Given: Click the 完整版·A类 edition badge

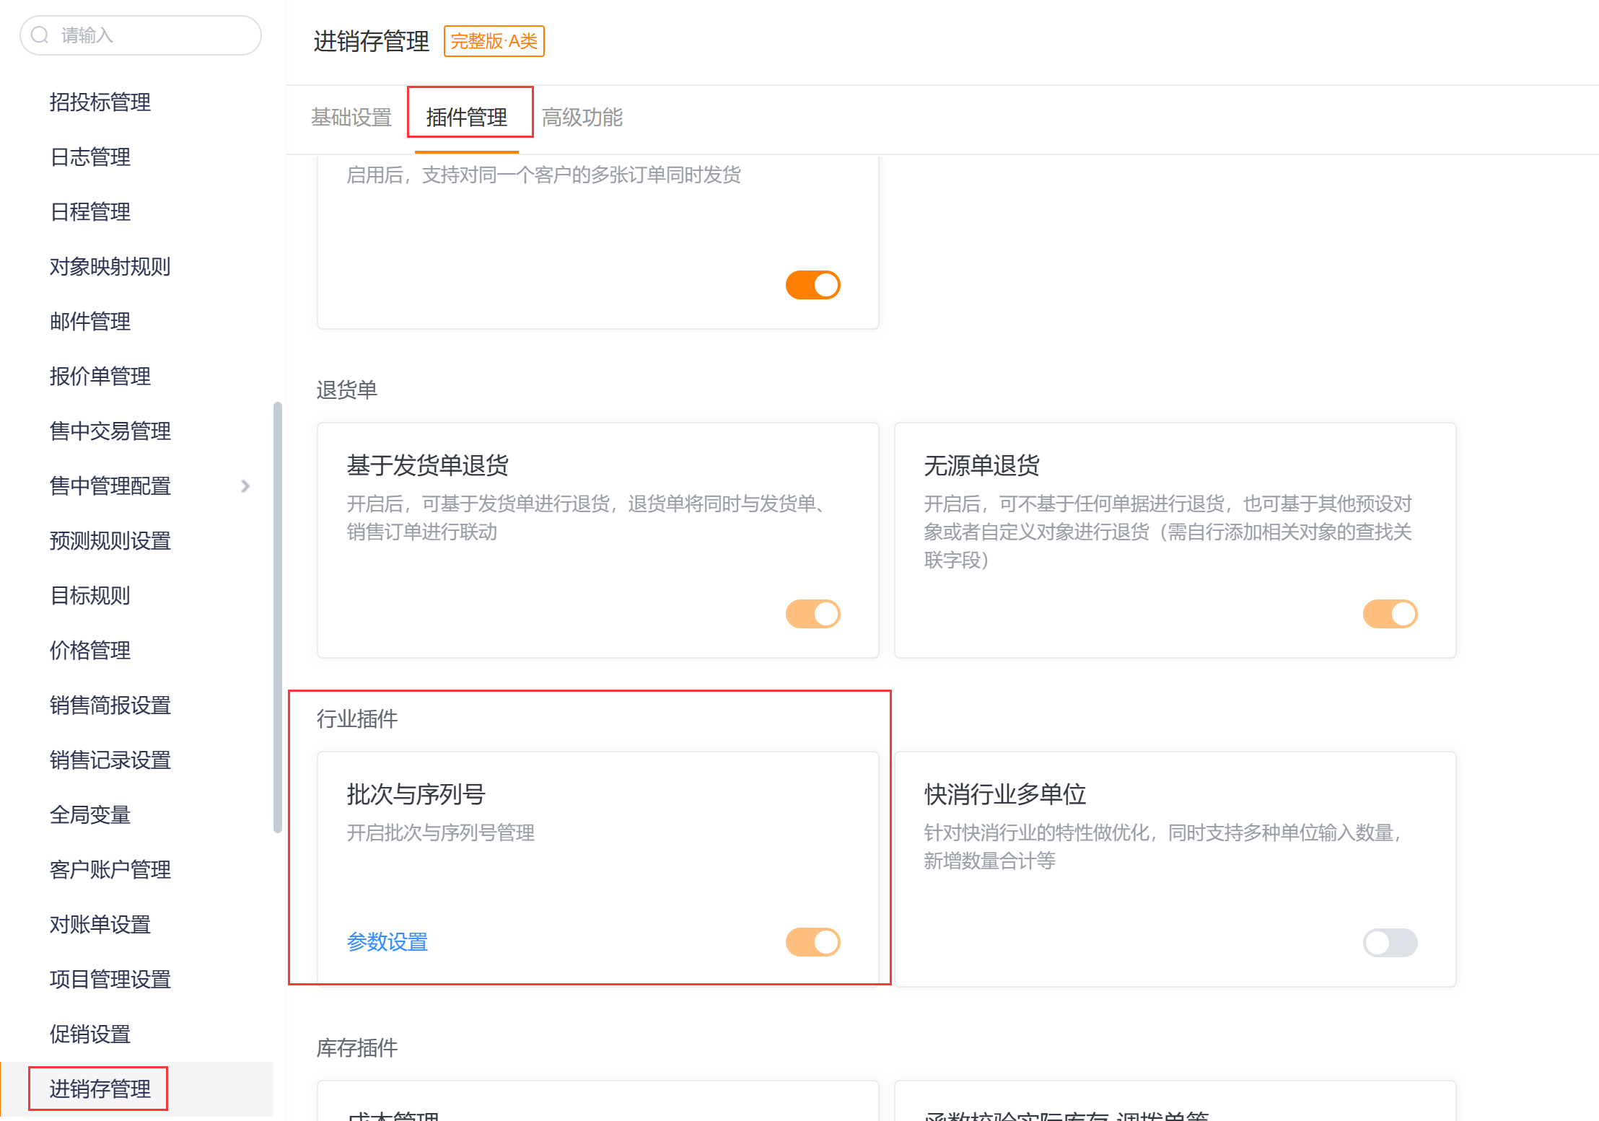Looking at the screenshot, I should (x=494, y=41).
